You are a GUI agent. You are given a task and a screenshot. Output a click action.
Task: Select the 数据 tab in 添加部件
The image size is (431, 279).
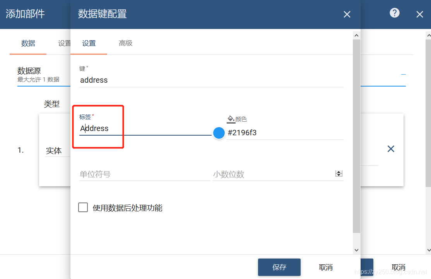pyautogui.click(x=28, y=43)
